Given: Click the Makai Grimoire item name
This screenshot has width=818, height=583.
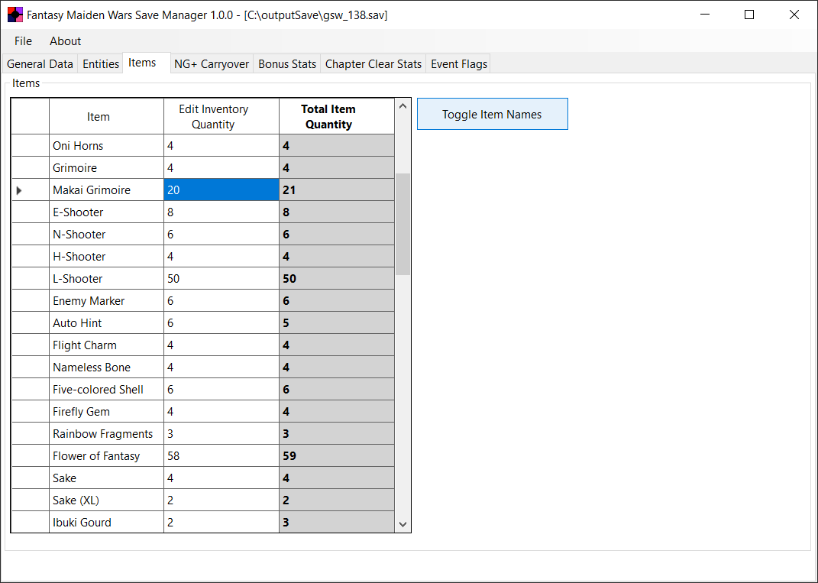Looking at the screenshot, I should click(x=92, y=190).
